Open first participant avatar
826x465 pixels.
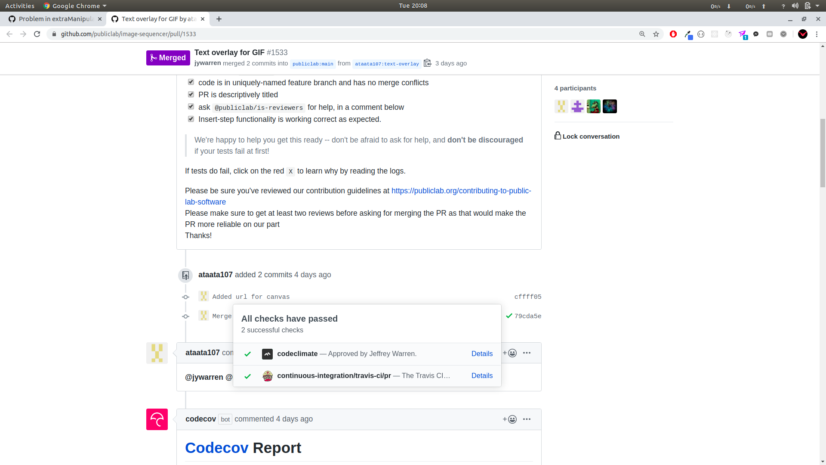(x=561, y=106)
